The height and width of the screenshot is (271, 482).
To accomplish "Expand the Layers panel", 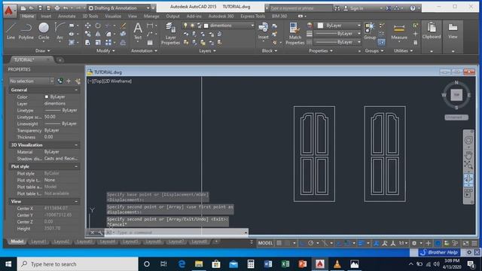I will click(208, 51).
